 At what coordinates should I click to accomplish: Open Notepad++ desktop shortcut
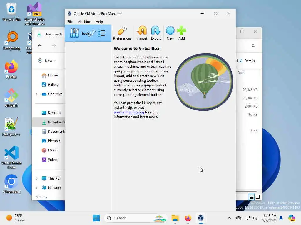[11, 127]
